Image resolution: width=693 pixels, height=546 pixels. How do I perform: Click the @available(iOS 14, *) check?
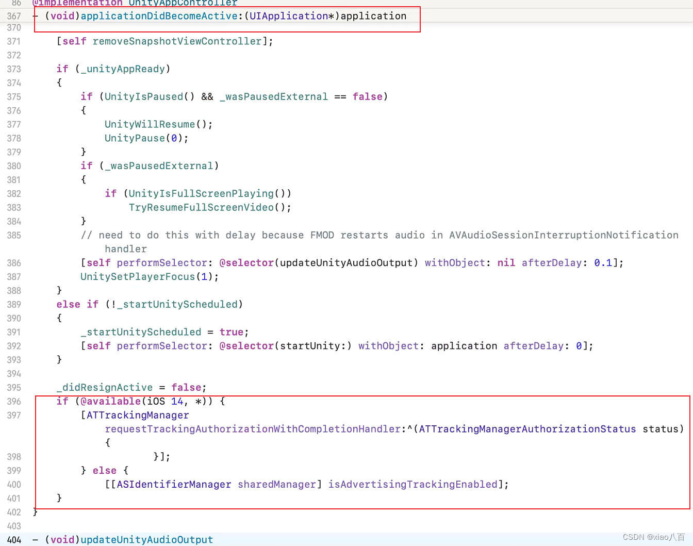(143, 401)
